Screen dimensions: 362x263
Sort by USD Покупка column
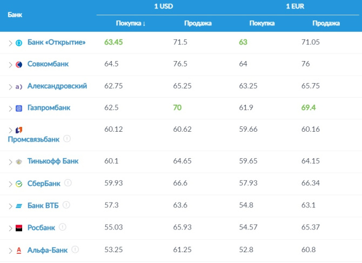131,23
